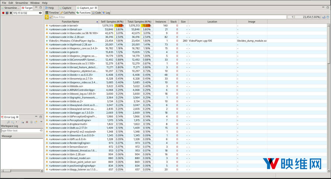Switch to the Timeline tab
Viewport: 331px width, 179px height.
(x=52, y=13)
